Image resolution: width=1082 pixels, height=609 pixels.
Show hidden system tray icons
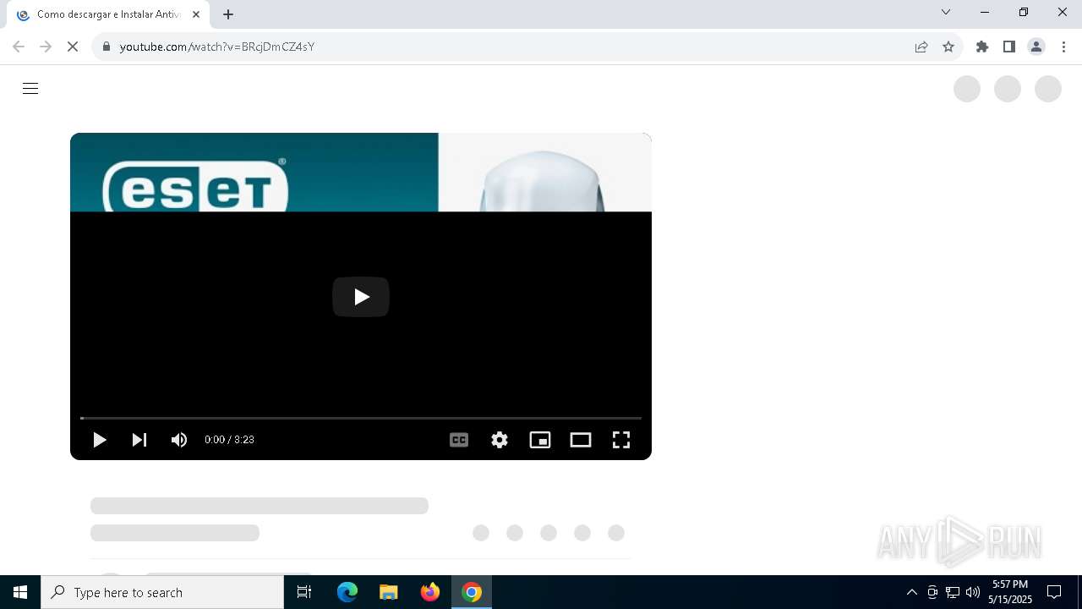coord(911,592)
